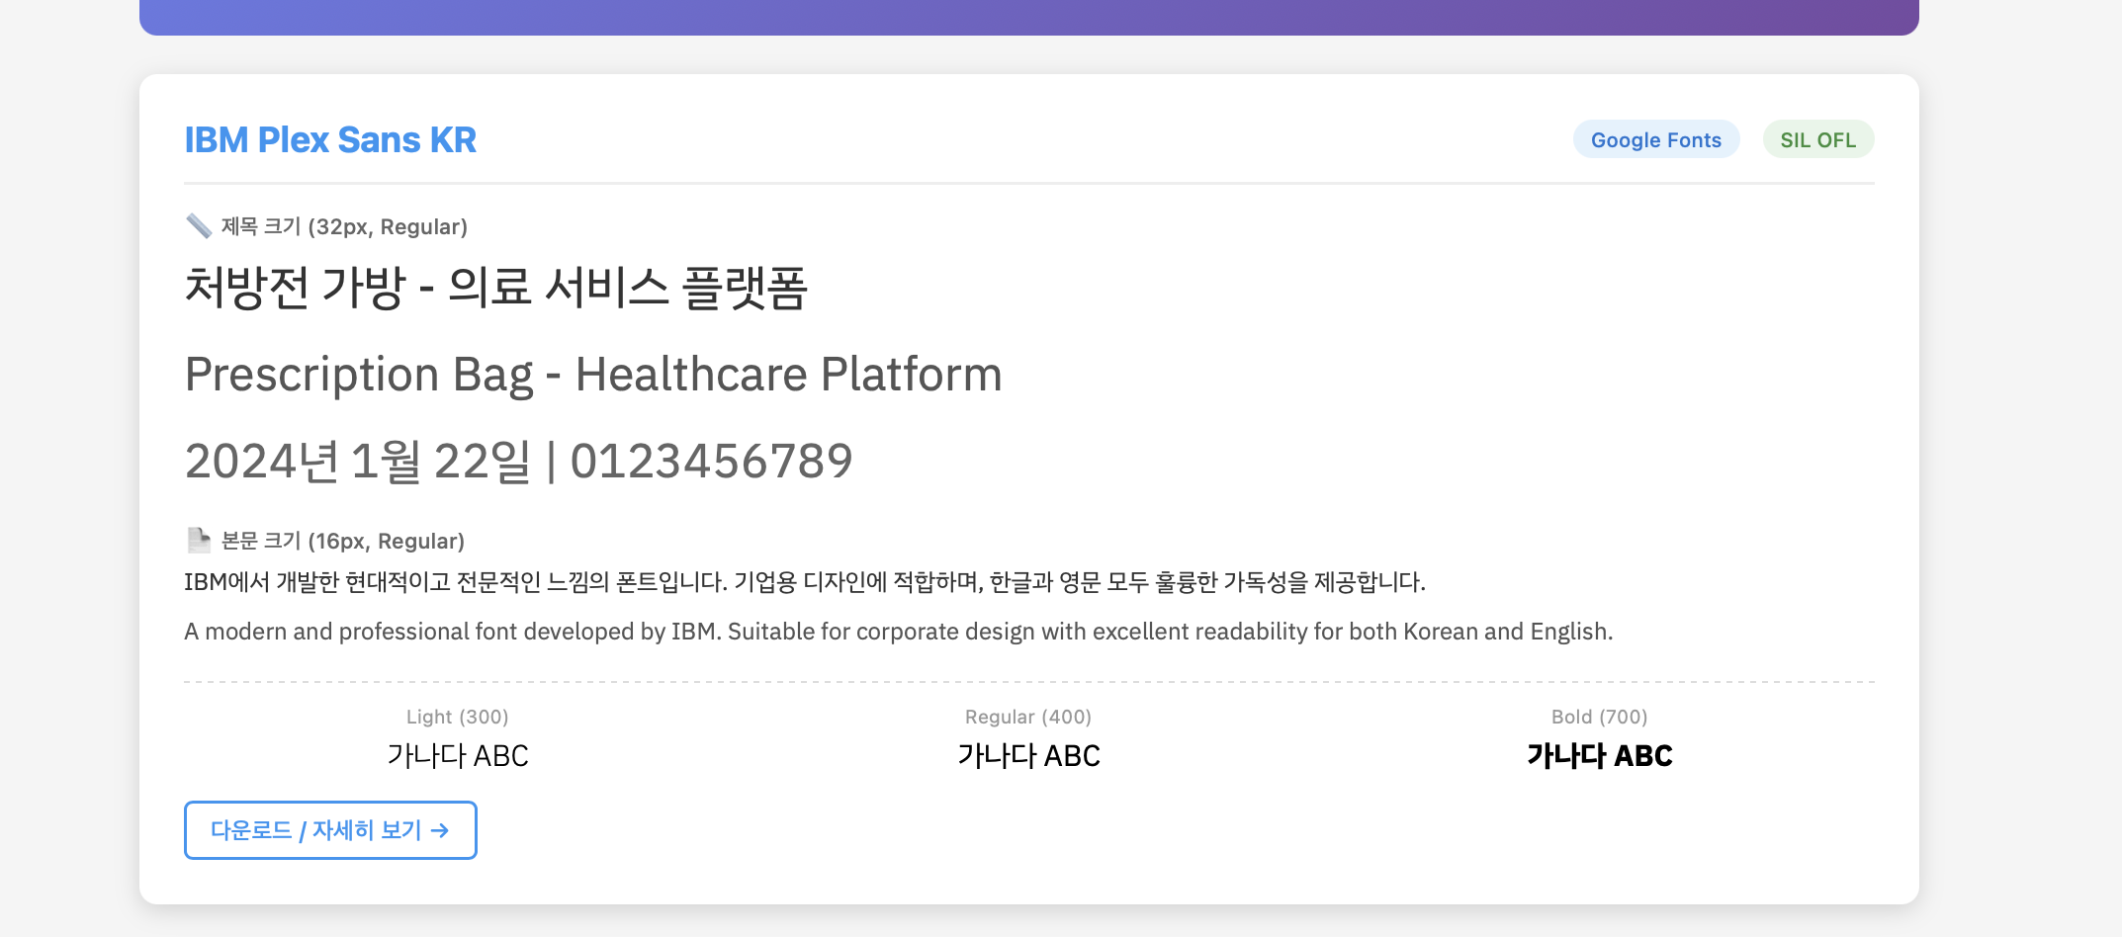The image size is (2122, 937).
Task: Click the Bold (700) weight label
Action: point(1600,717)
